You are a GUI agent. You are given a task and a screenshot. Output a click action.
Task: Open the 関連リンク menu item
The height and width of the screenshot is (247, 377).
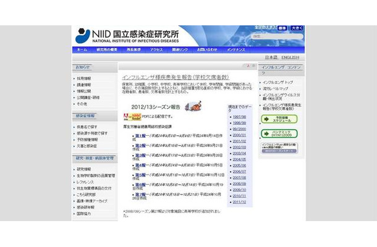(180, 49)
